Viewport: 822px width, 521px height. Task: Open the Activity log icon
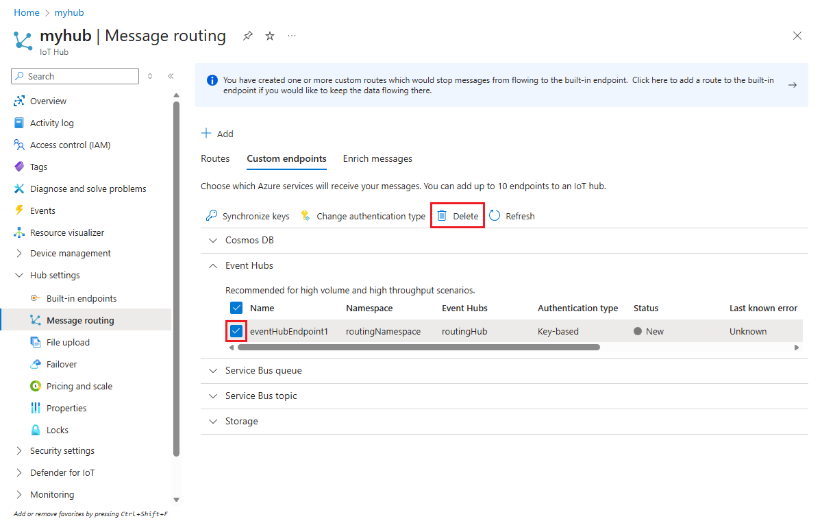pyautogui.click(x=19, y=123)
